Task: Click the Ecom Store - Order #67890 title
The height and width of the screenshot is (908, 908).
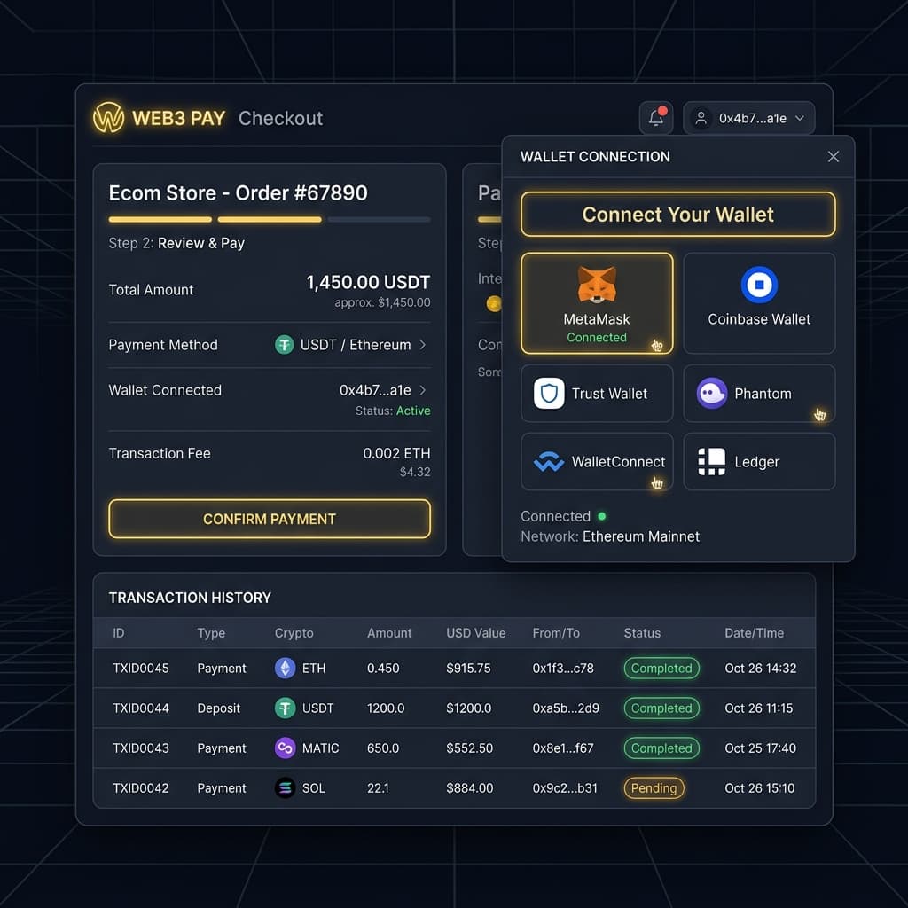Action: (238, 192)
